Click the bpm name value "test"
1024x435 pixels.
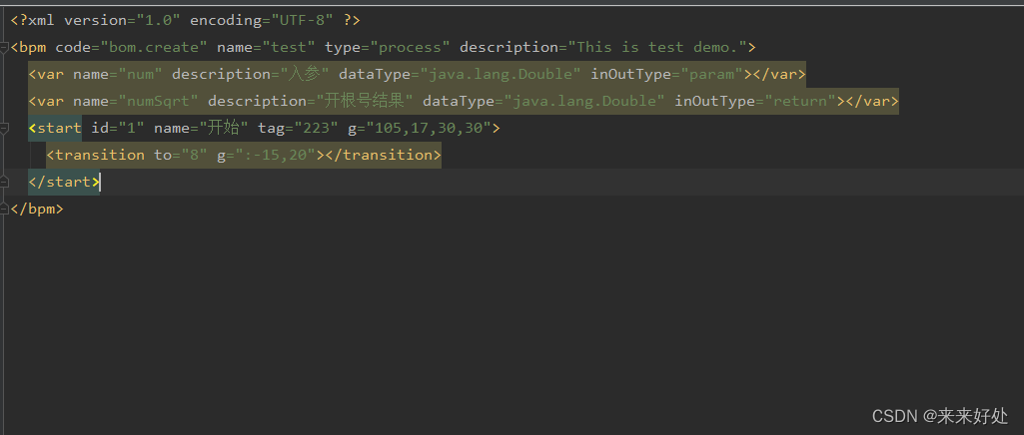pyautogui.click(x=294, y=47)
